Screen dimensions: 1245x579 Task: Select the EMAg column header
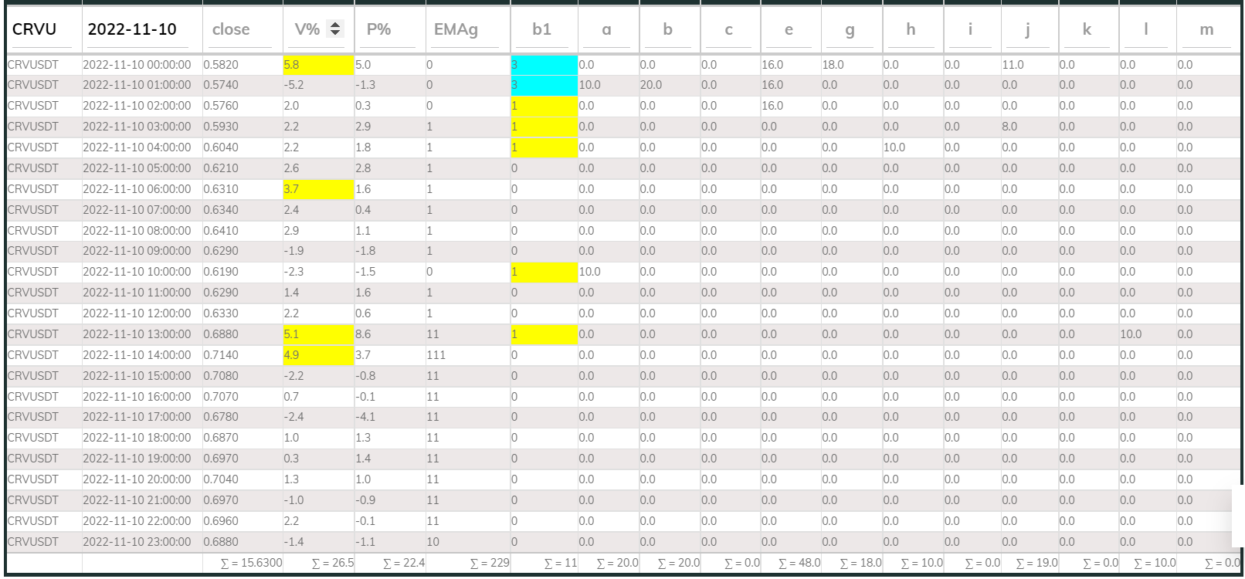click(456, 29)
